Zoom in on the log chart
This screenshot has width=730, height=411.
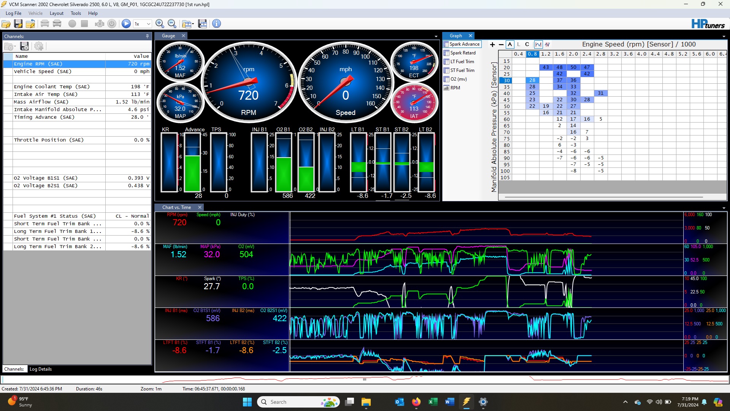(x=160, y=24)
